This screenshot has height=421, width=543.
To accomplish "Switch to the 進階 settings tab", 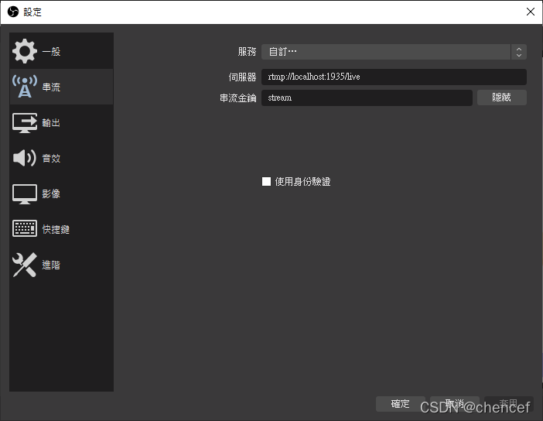I will click(x=61, y=265).
